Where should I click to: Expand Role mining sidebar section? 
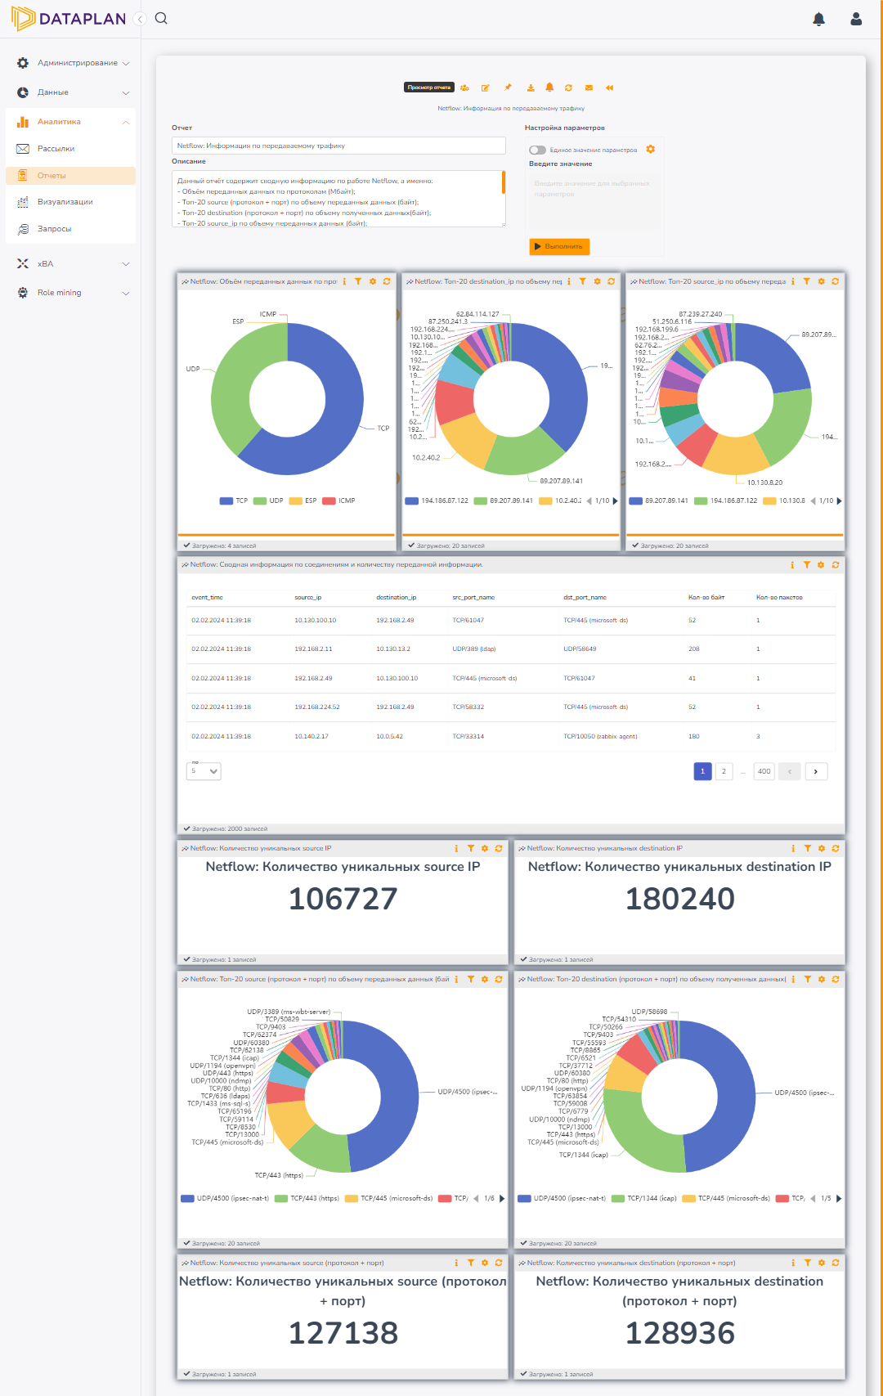point(72,293)
